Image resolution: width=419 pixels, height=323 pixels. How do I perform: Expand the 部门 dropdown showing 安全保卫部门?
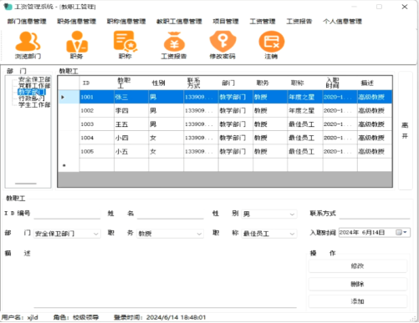point(67,234)
